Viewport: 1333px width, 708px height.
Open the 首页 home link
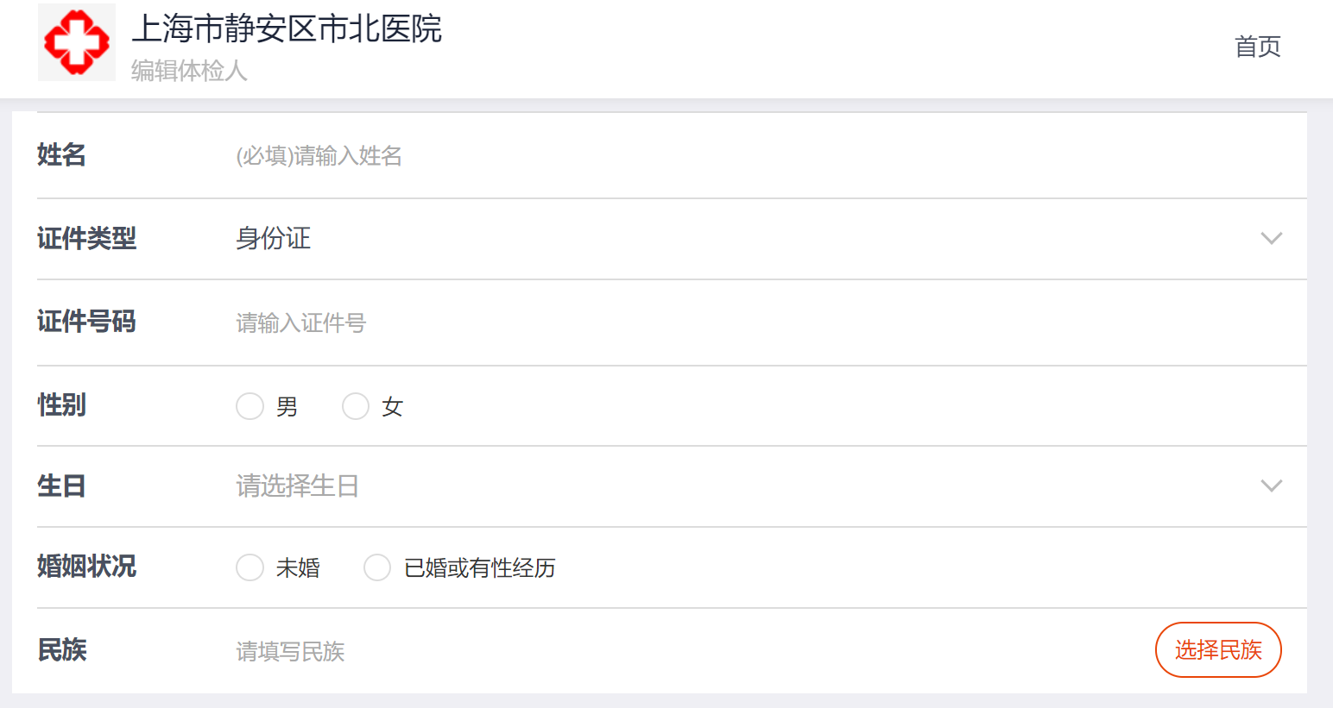[x=1257, y=47]
